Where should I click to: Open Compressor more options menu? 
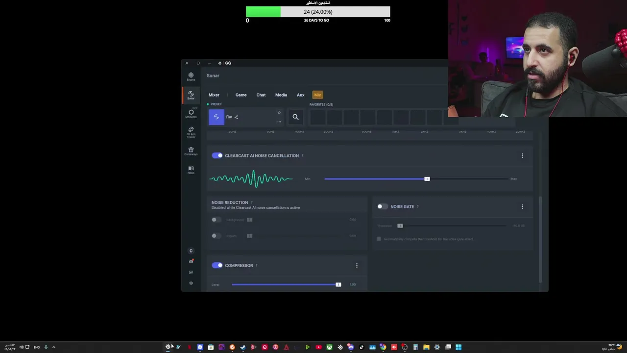click(x=357, y=266)
